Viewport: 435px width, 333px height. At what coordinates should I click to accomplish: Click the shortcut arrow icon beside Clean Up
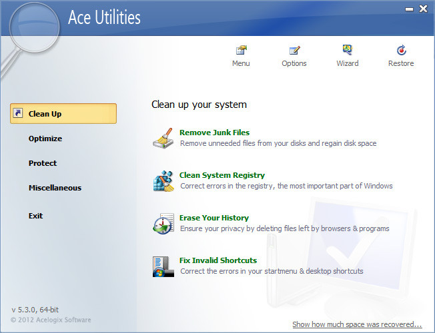coord(18,113)
